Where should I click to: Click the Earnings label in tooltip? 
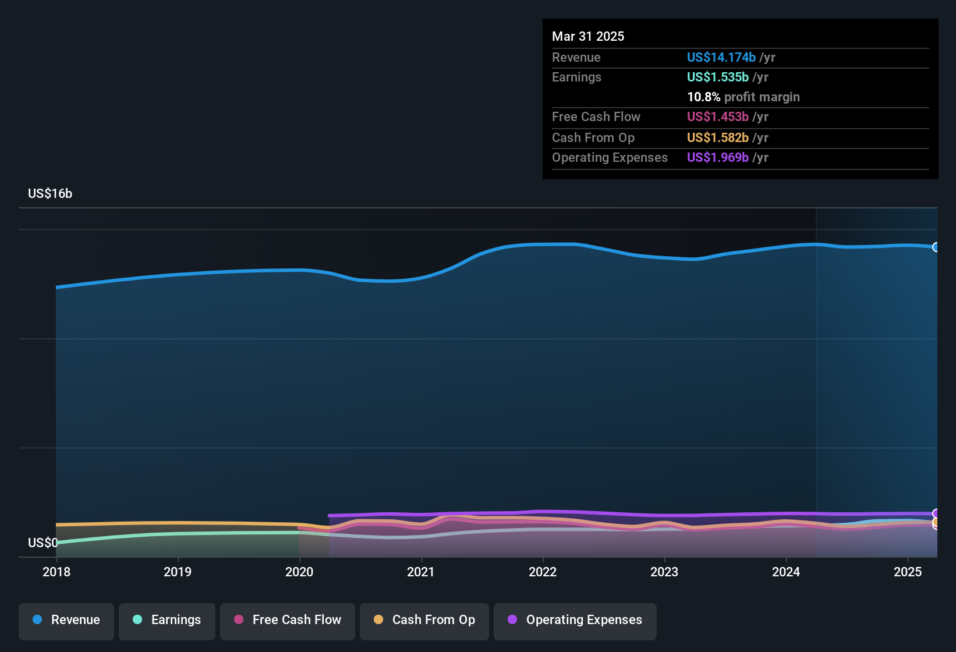[576, 77]
